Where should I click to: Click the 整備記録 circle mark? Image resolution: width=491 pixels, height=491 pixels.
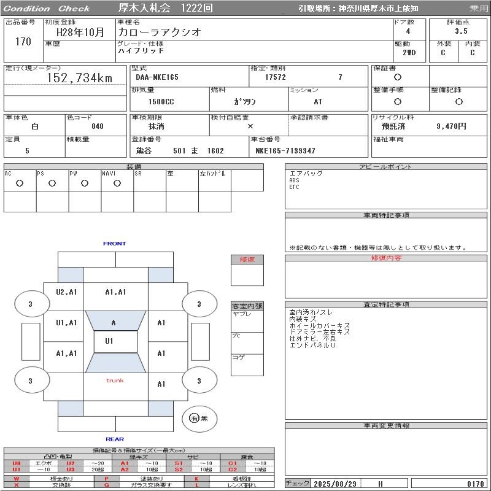click(459, 101)
